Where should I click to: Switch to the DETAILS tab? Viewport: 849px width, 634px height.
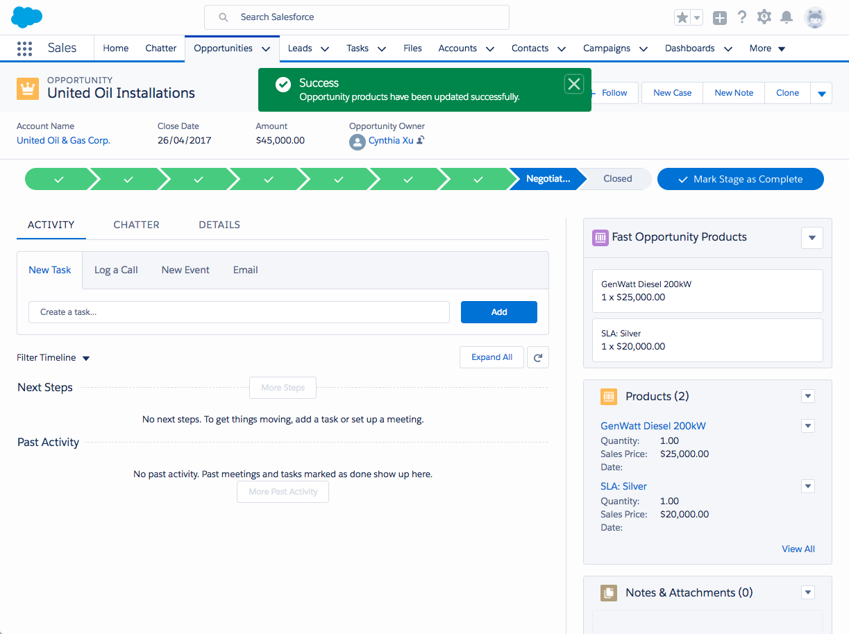(x=219, y=225)
